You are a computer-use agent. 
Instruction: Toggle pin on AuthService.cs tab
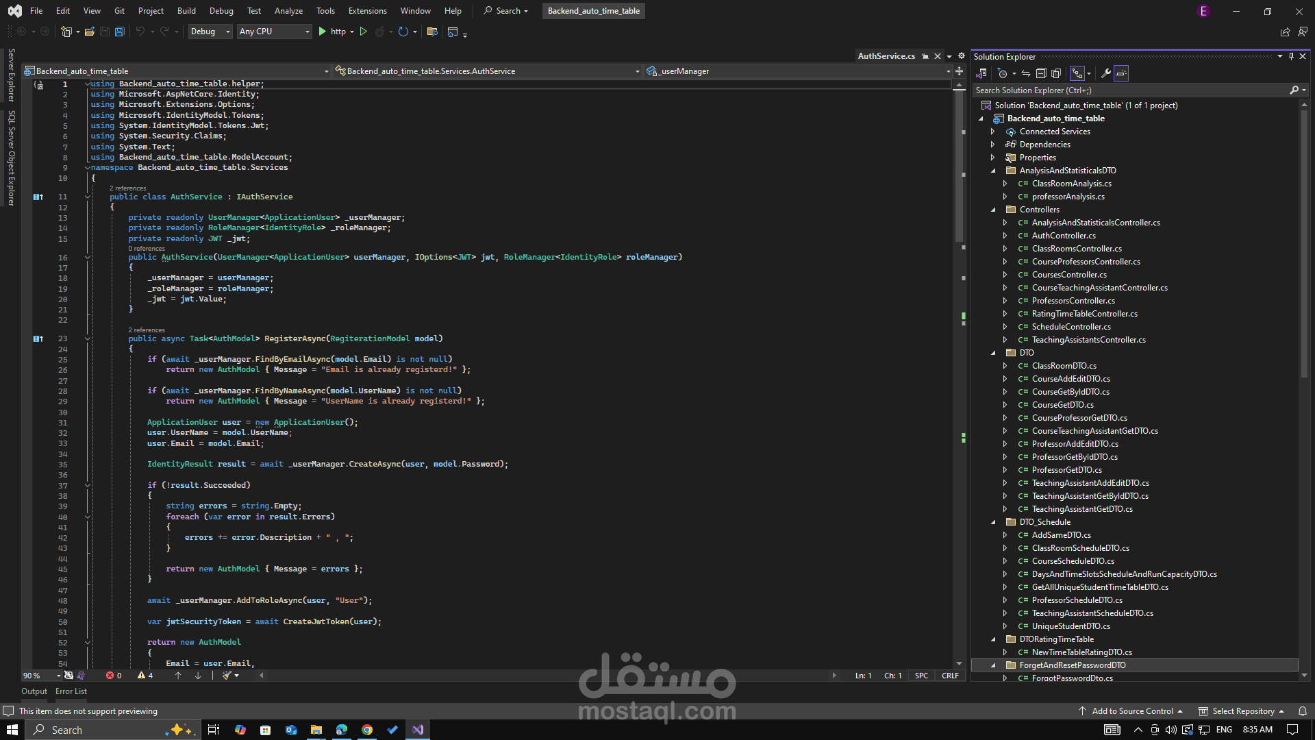coord(925,56)
